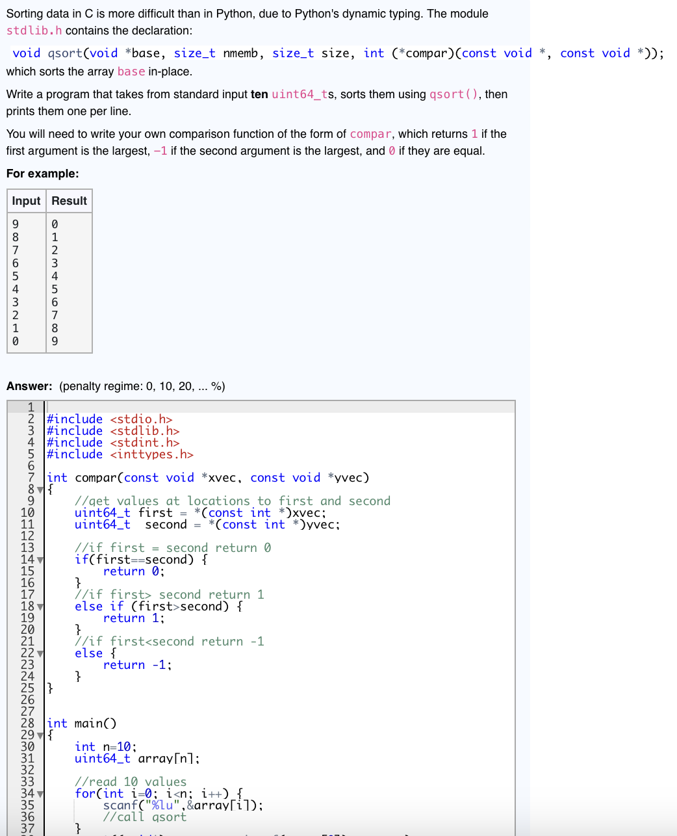677x836 pixels.
Task: Click the 'else if (first>second) {' line
Action: pos(159,607)
